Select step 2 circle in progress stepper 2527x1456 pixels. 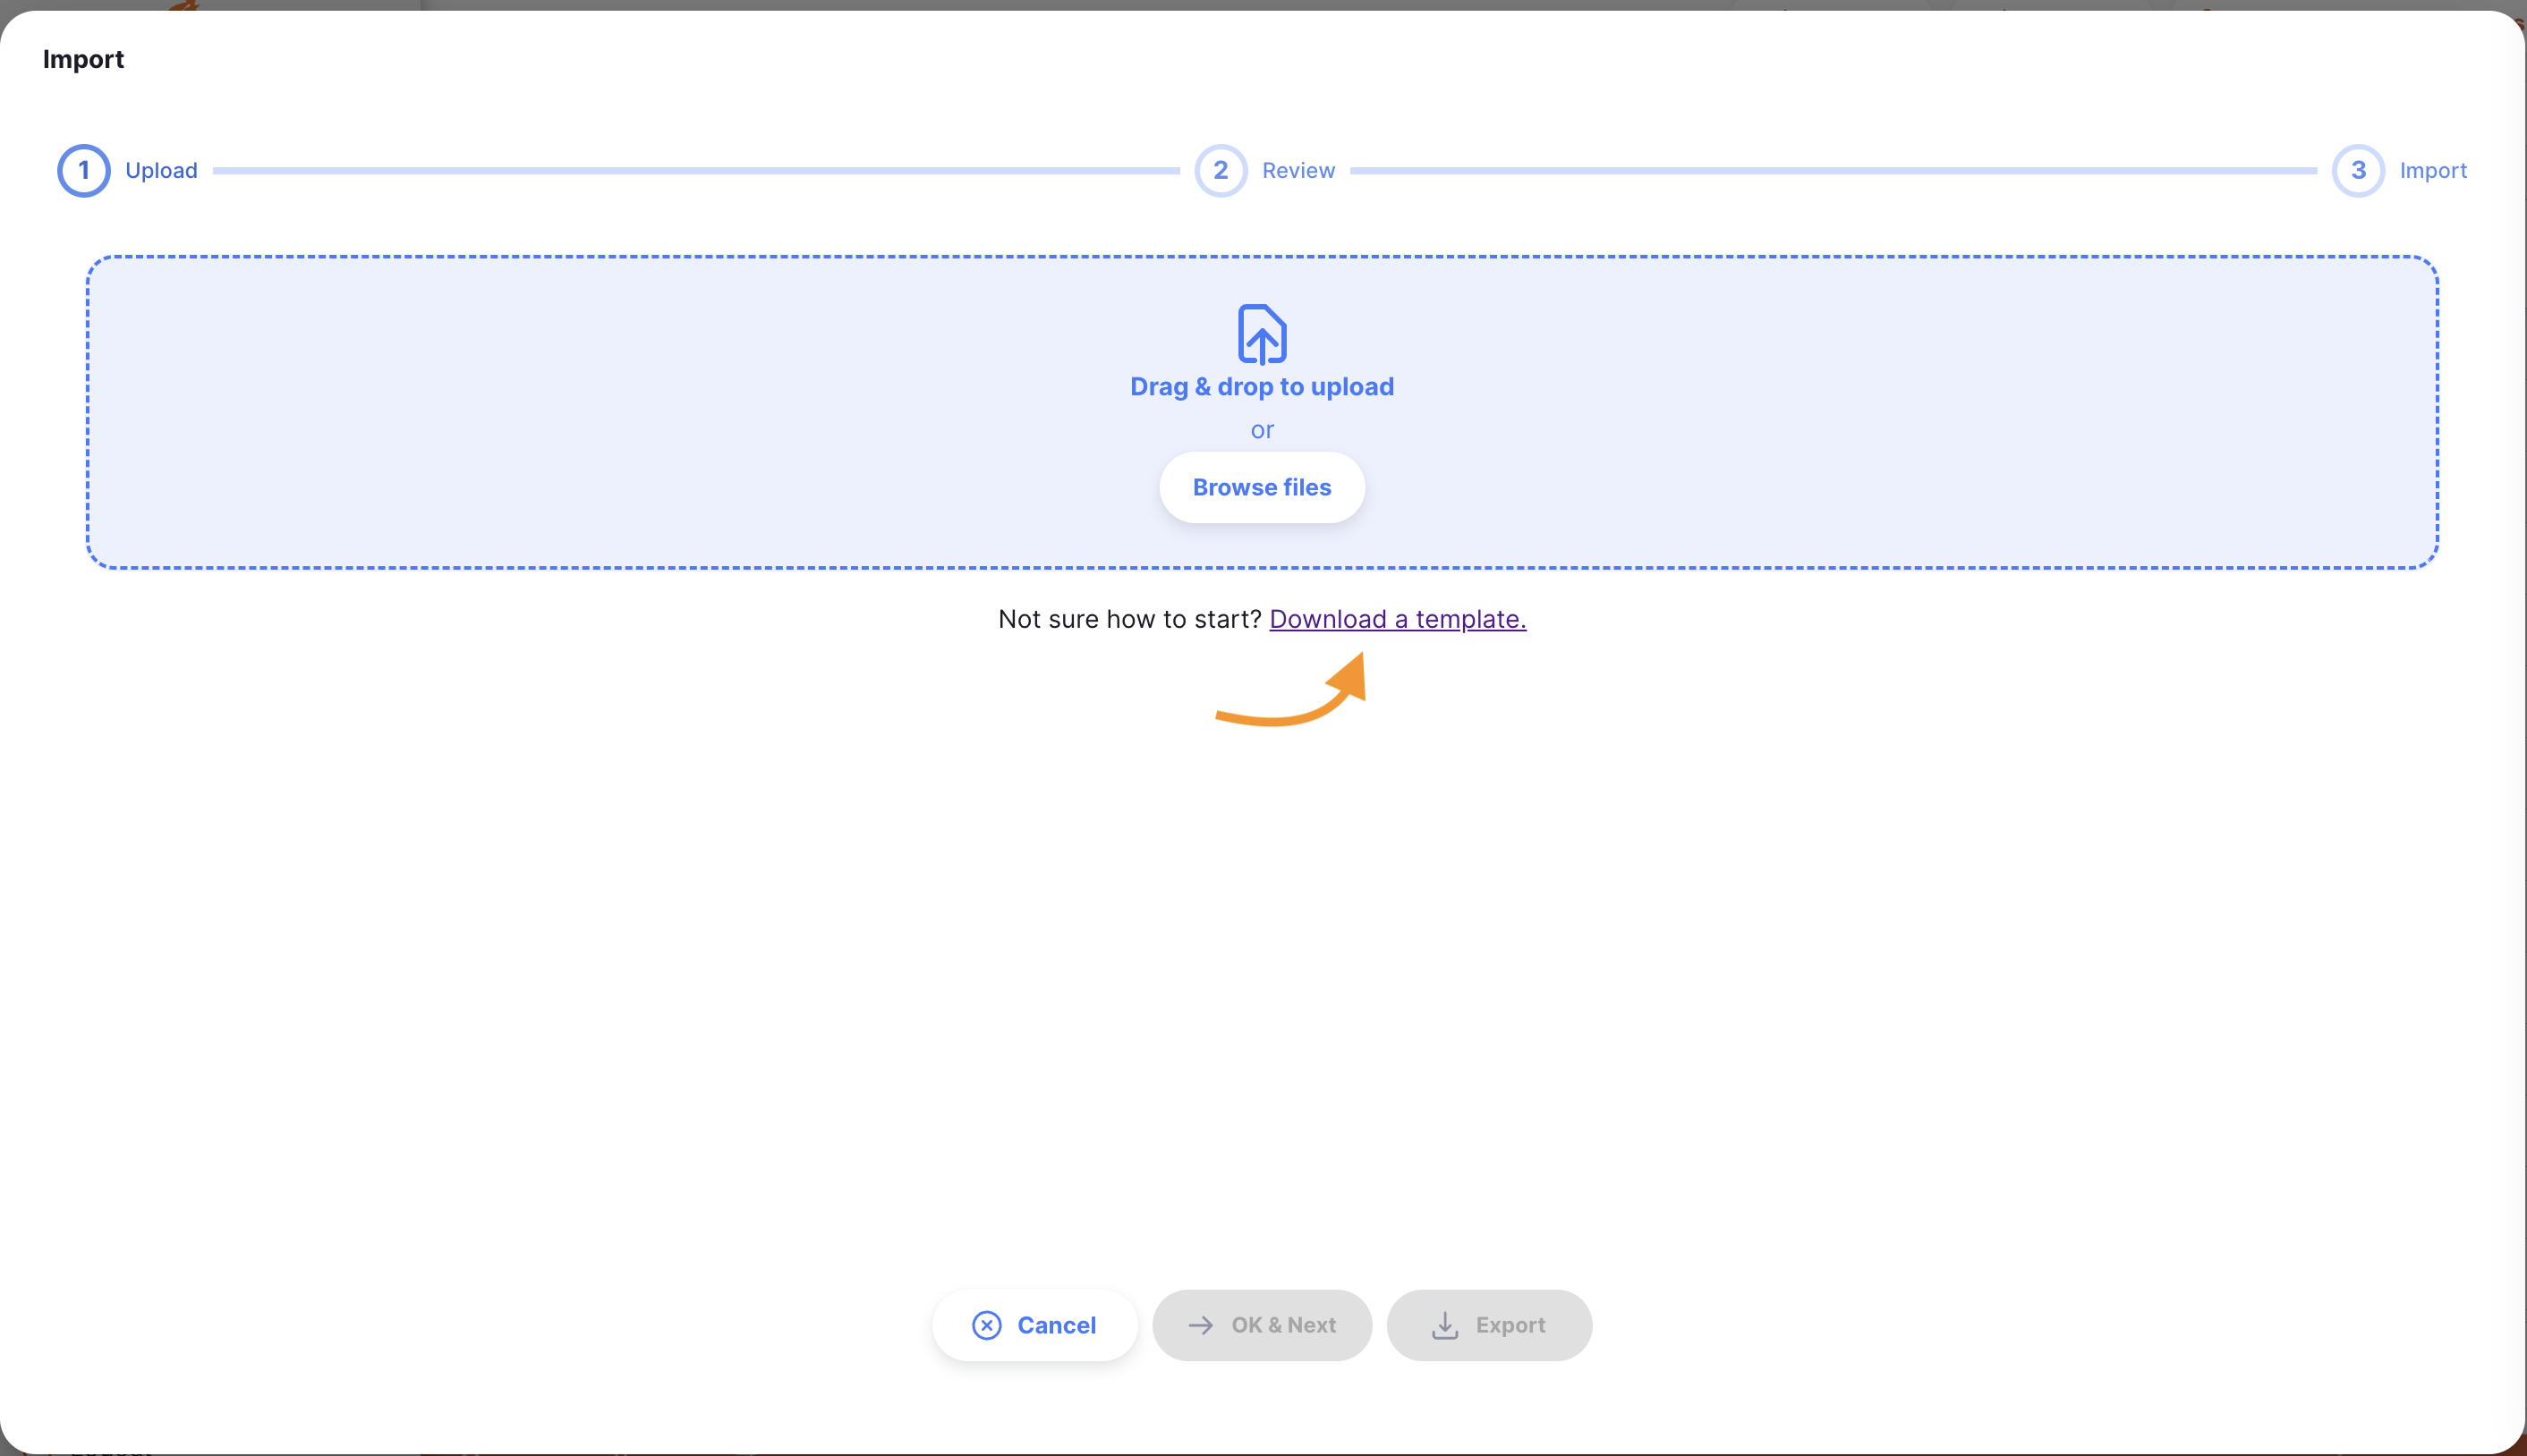click(1221, 171)
